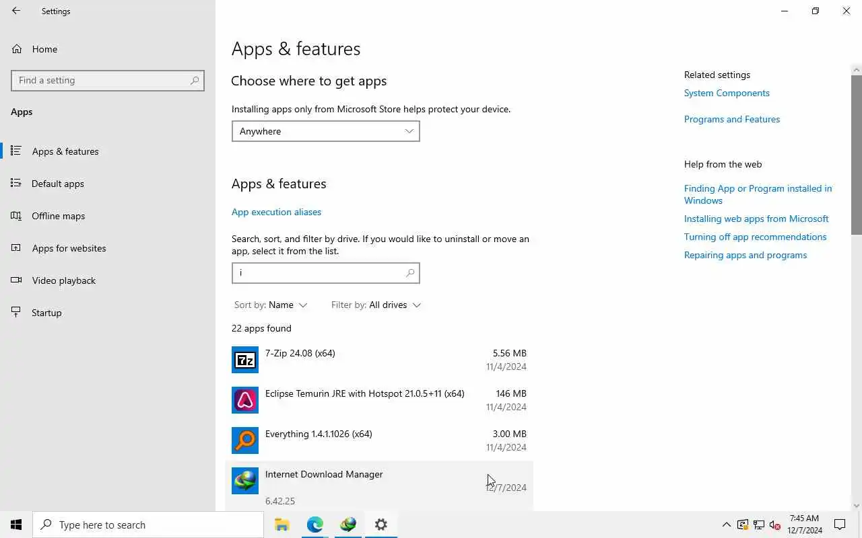Click the 7-Zip app icon
Screen dimensions: 862x538
pos(245,360)
